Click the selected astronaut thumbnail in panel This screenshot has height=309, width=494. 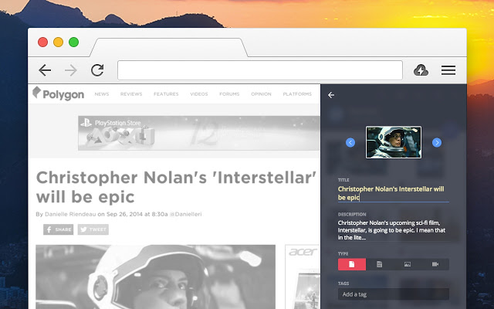(x=394, y=142)
